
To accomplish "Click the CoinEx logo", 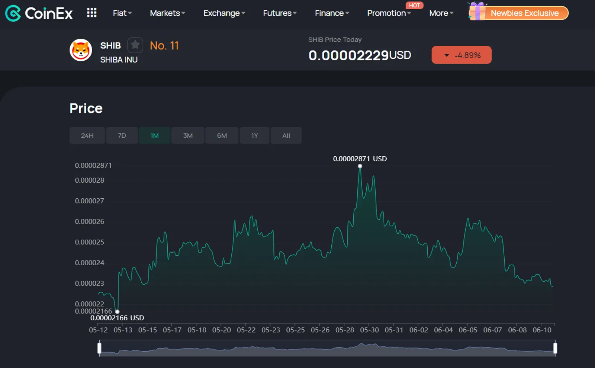I will (x=39, y=13).
